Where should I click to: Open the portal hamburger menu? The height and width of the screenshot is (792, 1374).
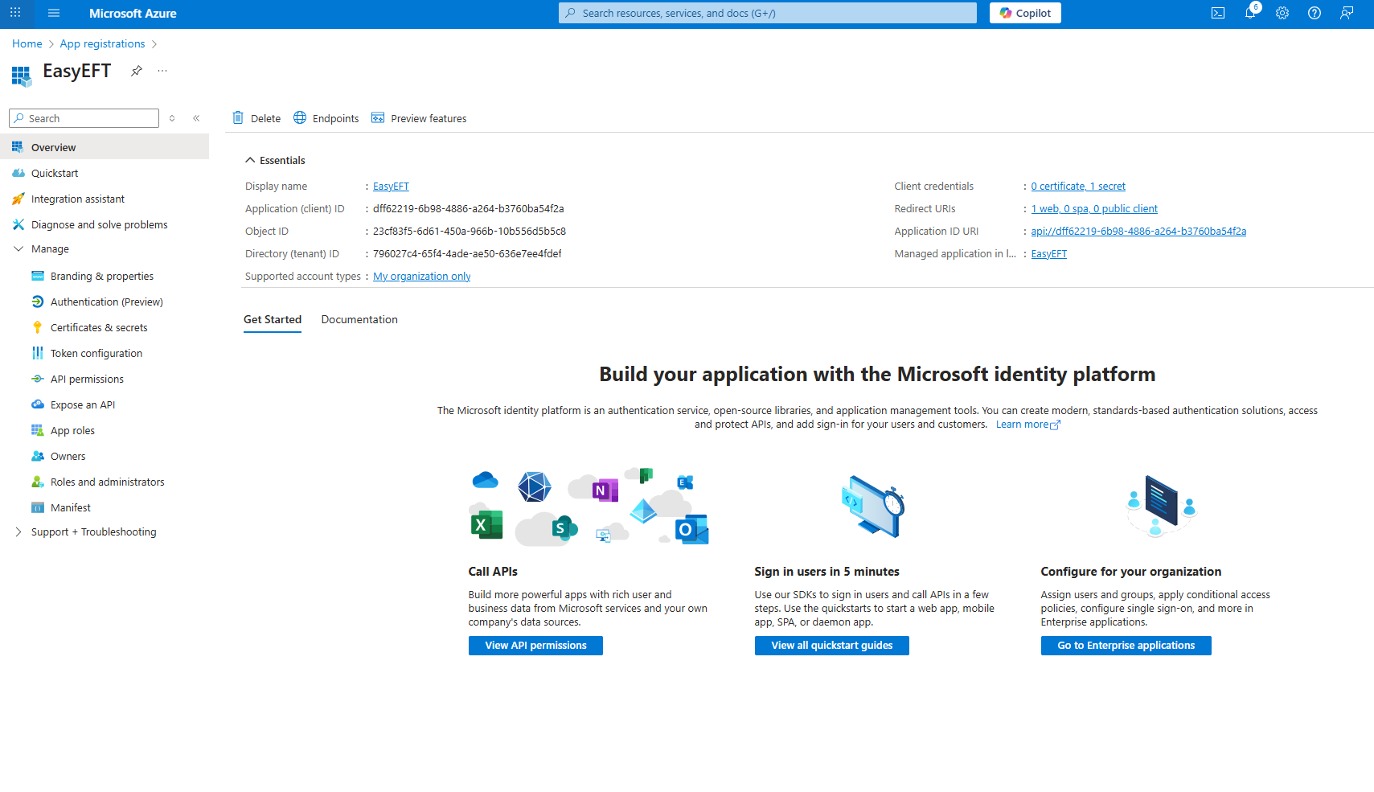tap(54, 13)
